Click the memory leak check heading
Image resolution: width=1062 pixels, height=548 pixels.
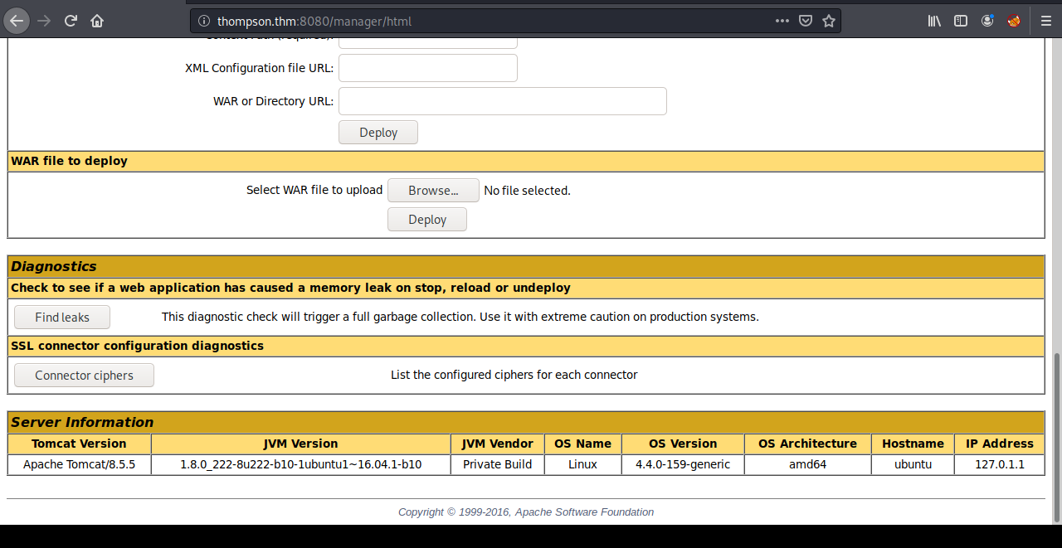290,288
